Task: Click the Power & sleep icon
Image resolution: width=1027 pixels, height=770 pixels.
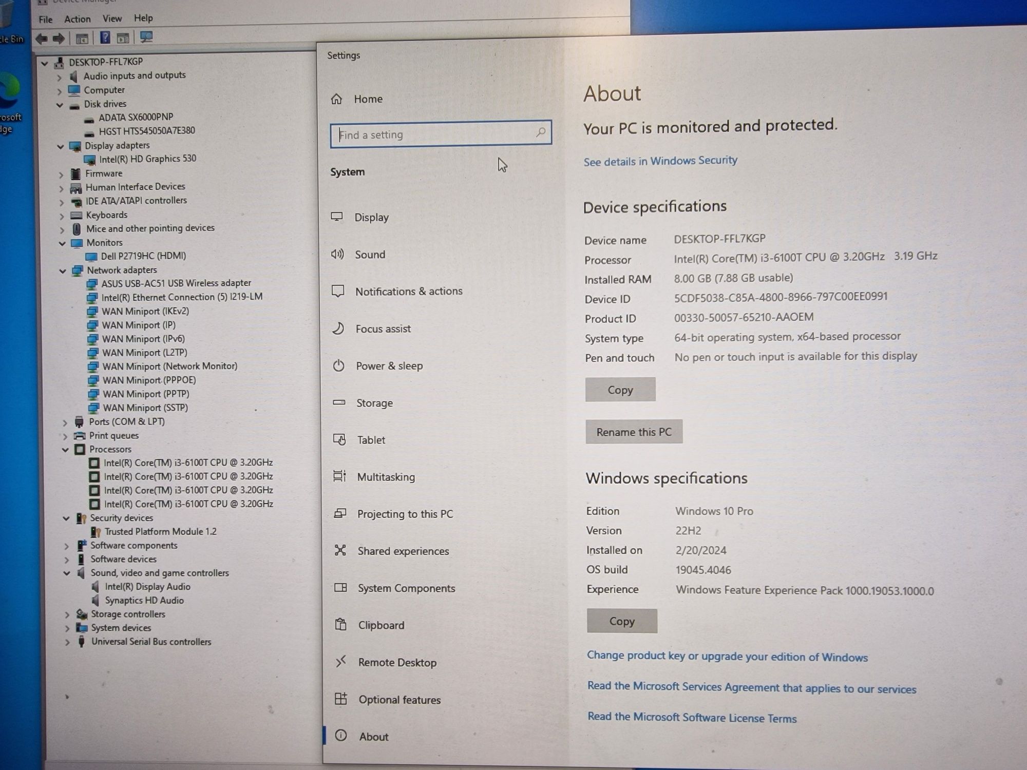Action: pyautogui.click(x=338, y=365)
